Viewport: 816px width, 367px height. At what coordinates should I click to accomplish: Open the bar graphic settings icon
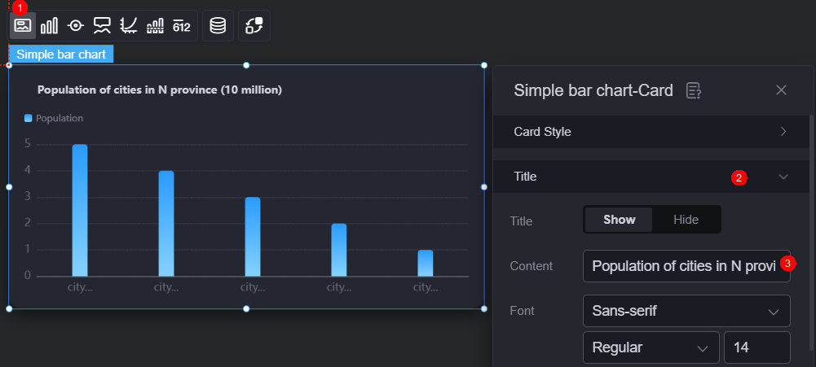[50, 25]
